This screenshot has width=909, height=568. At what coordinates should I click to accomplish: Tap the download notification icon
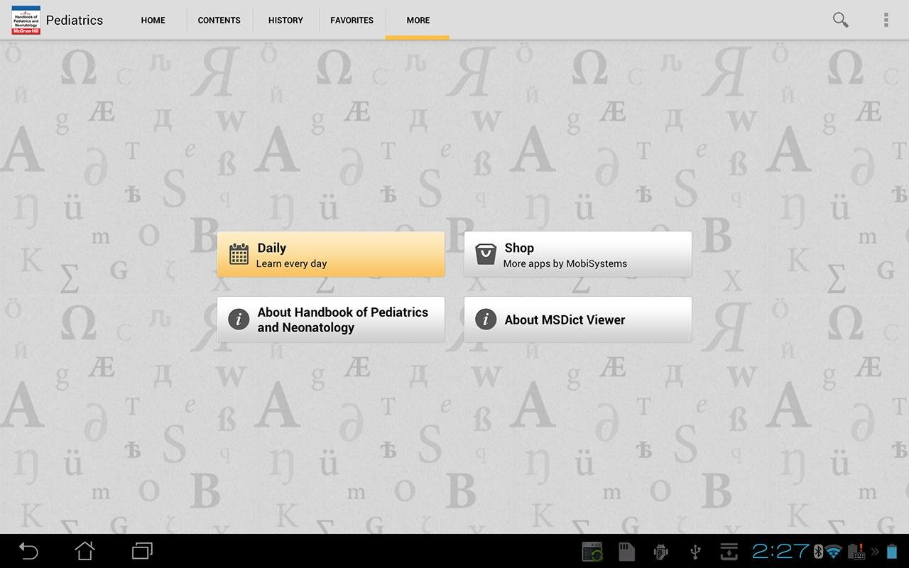[x=729, y=552]
